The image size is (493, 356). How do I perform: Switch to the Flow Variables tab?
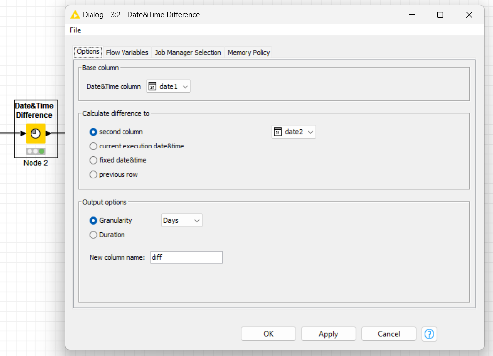tap(127, 53)
